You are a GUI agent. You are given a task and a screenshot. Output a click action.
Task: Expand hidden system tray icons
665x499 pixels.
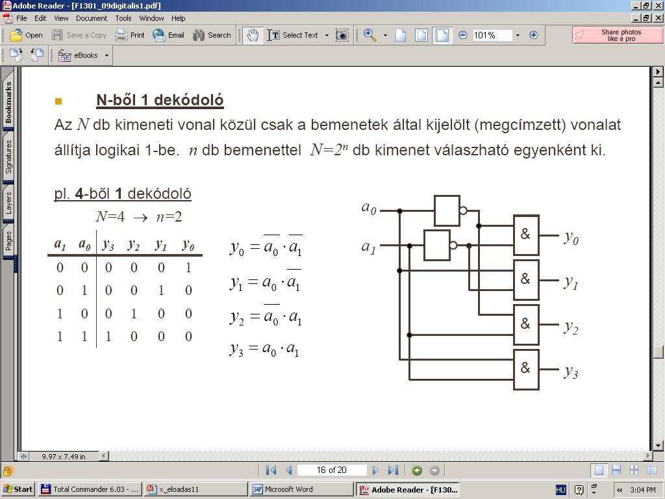(620, 490)
